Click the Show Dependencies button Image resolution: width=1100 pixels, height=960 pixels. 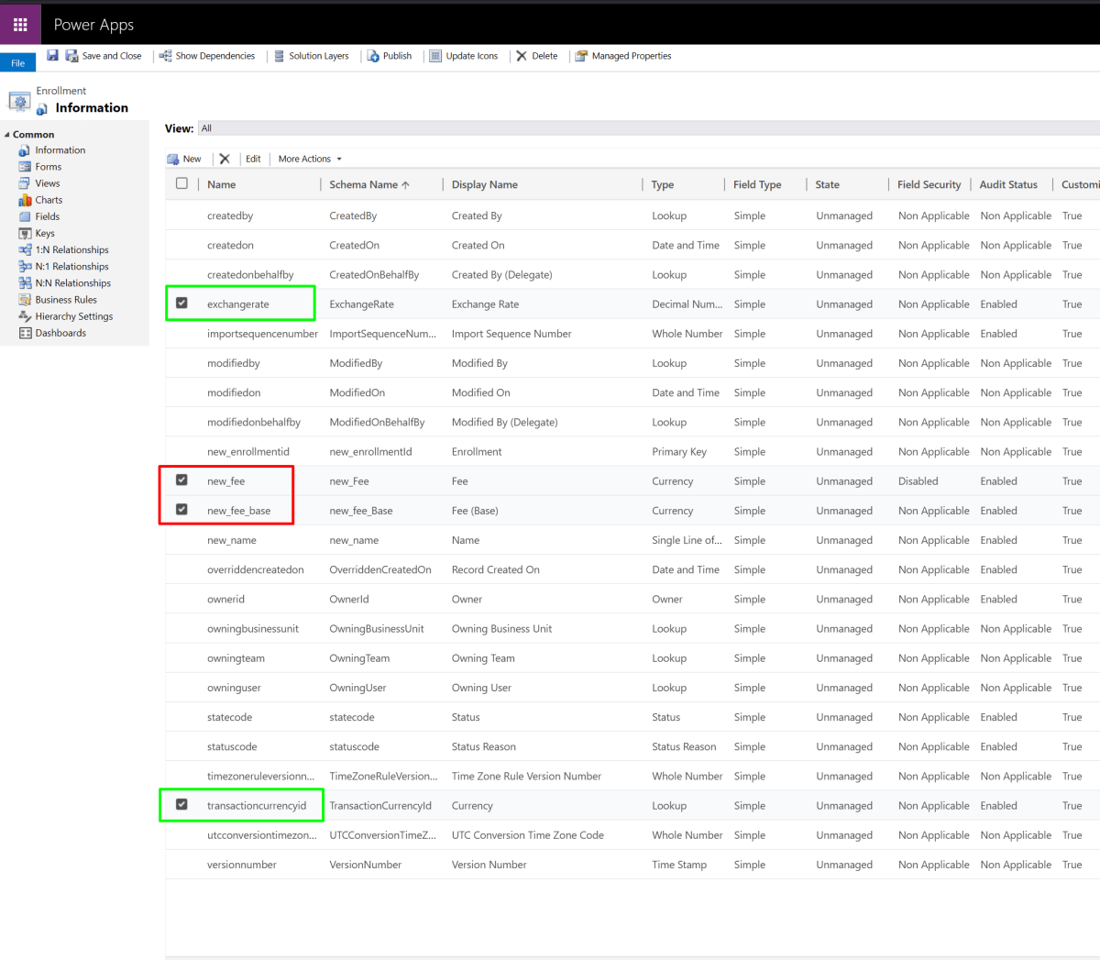click(207, 56)
